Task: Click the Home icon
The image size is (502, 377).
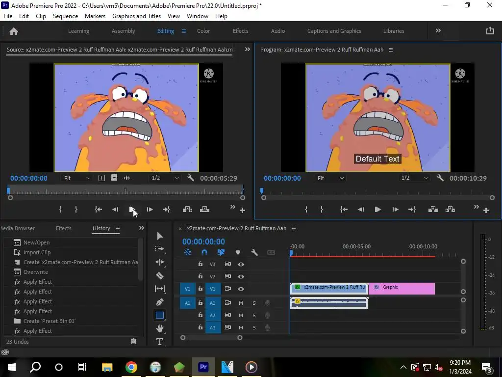Action: point(14,31)
